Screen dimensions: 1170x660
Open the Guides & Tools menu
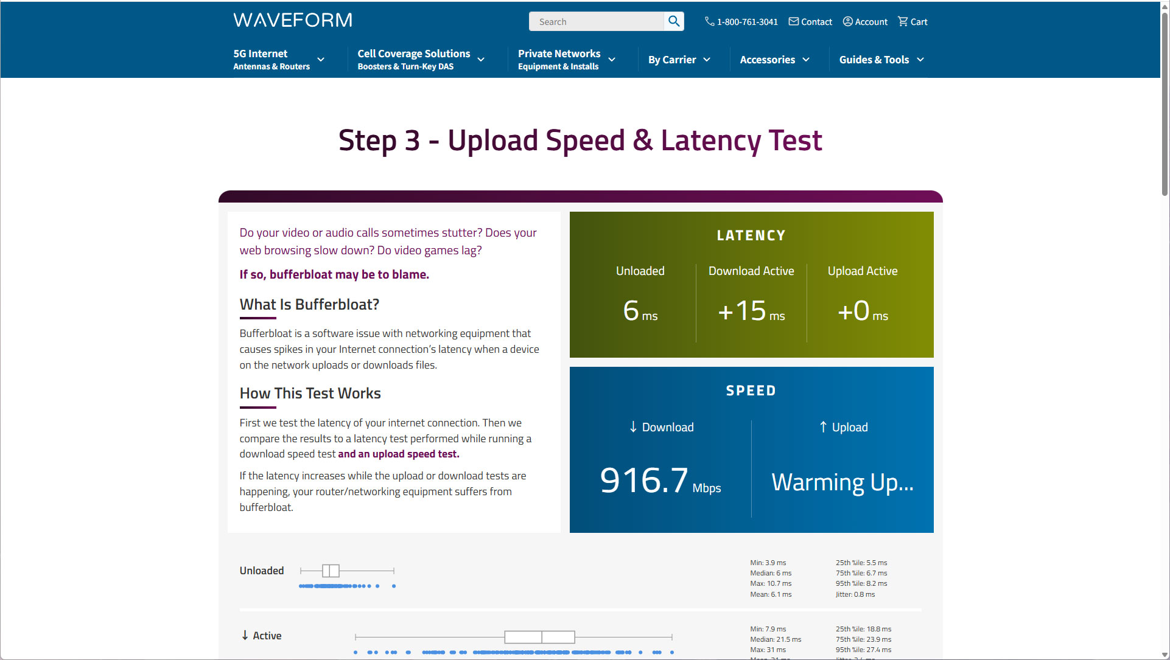pos(881,60)
